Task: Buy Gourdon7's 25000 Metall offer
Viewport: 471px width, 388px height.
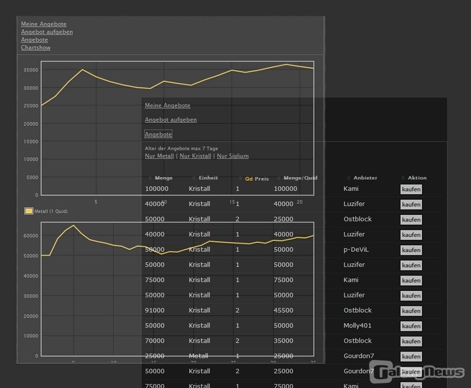Action: point(411,357)
